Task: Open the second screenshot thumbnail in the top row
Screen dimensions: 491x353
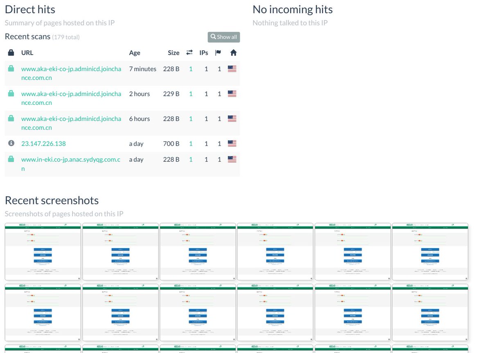Action: (x=120, y=252)
